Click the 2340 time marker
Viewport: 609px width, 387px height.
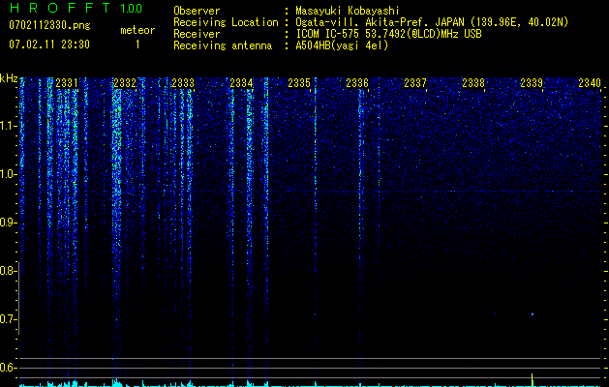pyautogui.click(x=590, y=83)
